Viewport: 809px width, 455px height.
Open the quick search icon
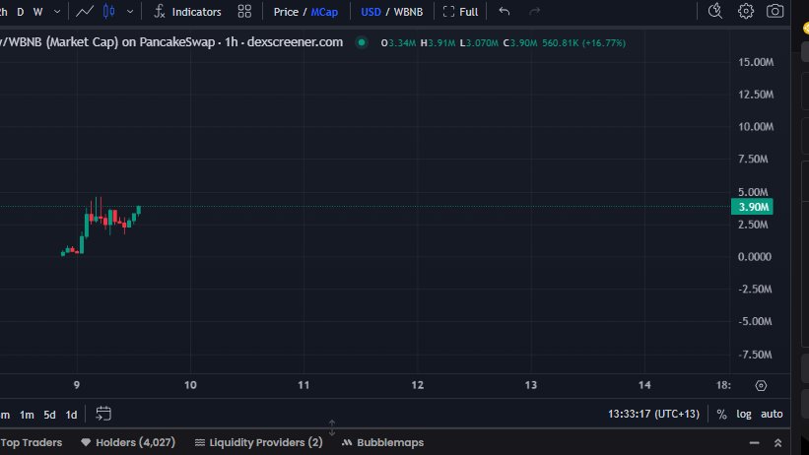[x=715, y=11]
